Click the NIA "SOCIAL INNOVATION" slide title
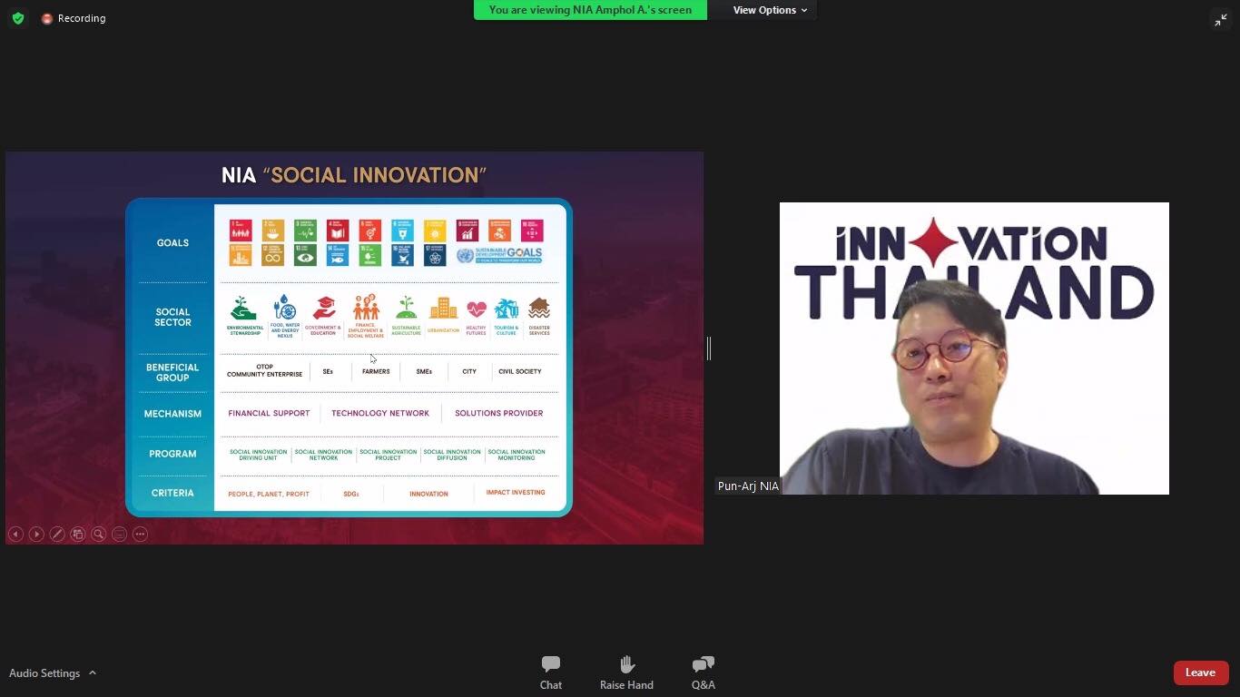Viewport: 1240px width, 697px height. 354,175
